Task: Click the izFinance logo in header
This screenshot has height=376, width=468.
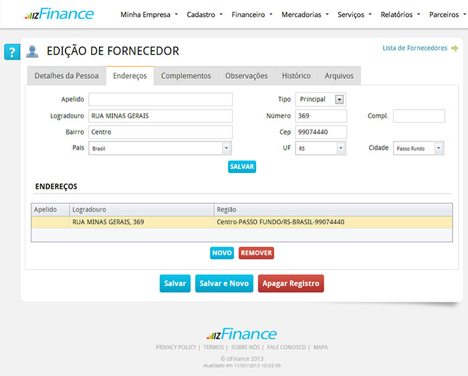Action: 60,14
